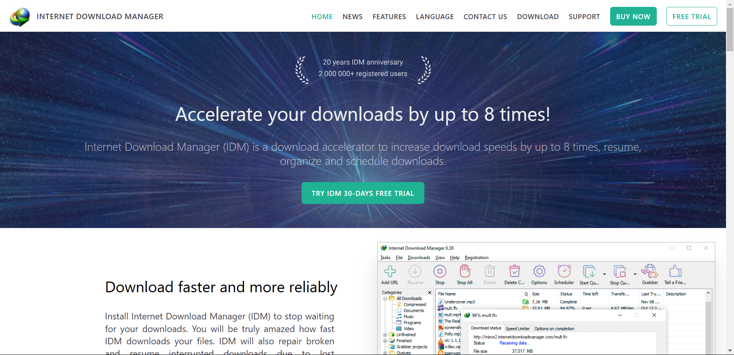The height and width of the screenshot is (355, 734).
Task: Click the green BUY NOW button
Action: point(633,16)
